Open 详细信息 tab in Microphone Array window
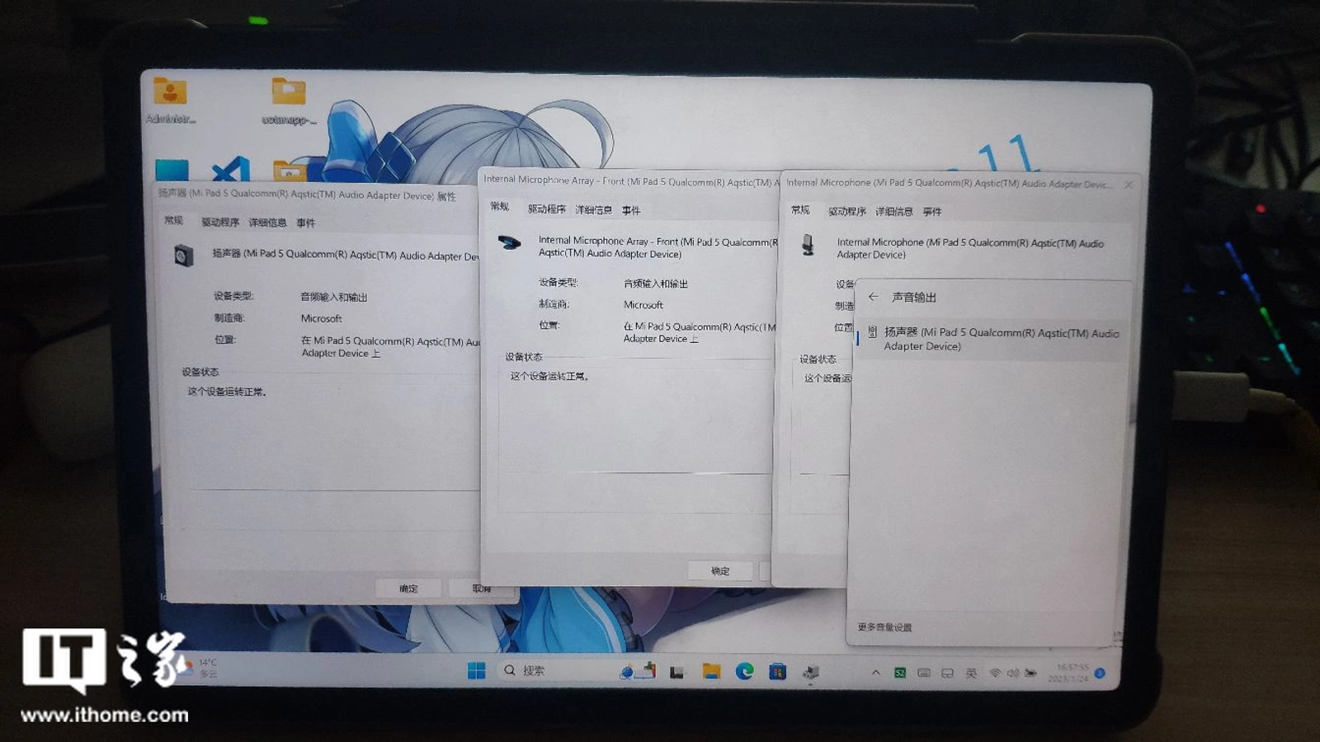The image size is (1320, 742). (x=594, y=210)
